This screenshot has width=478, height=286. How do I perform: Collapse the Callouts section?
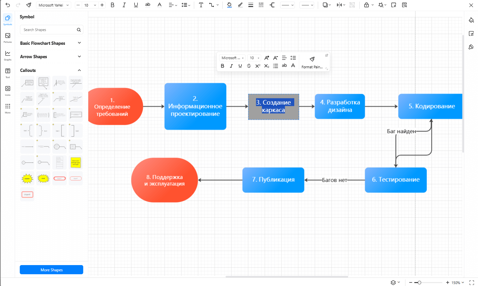(x=79, y=70)
